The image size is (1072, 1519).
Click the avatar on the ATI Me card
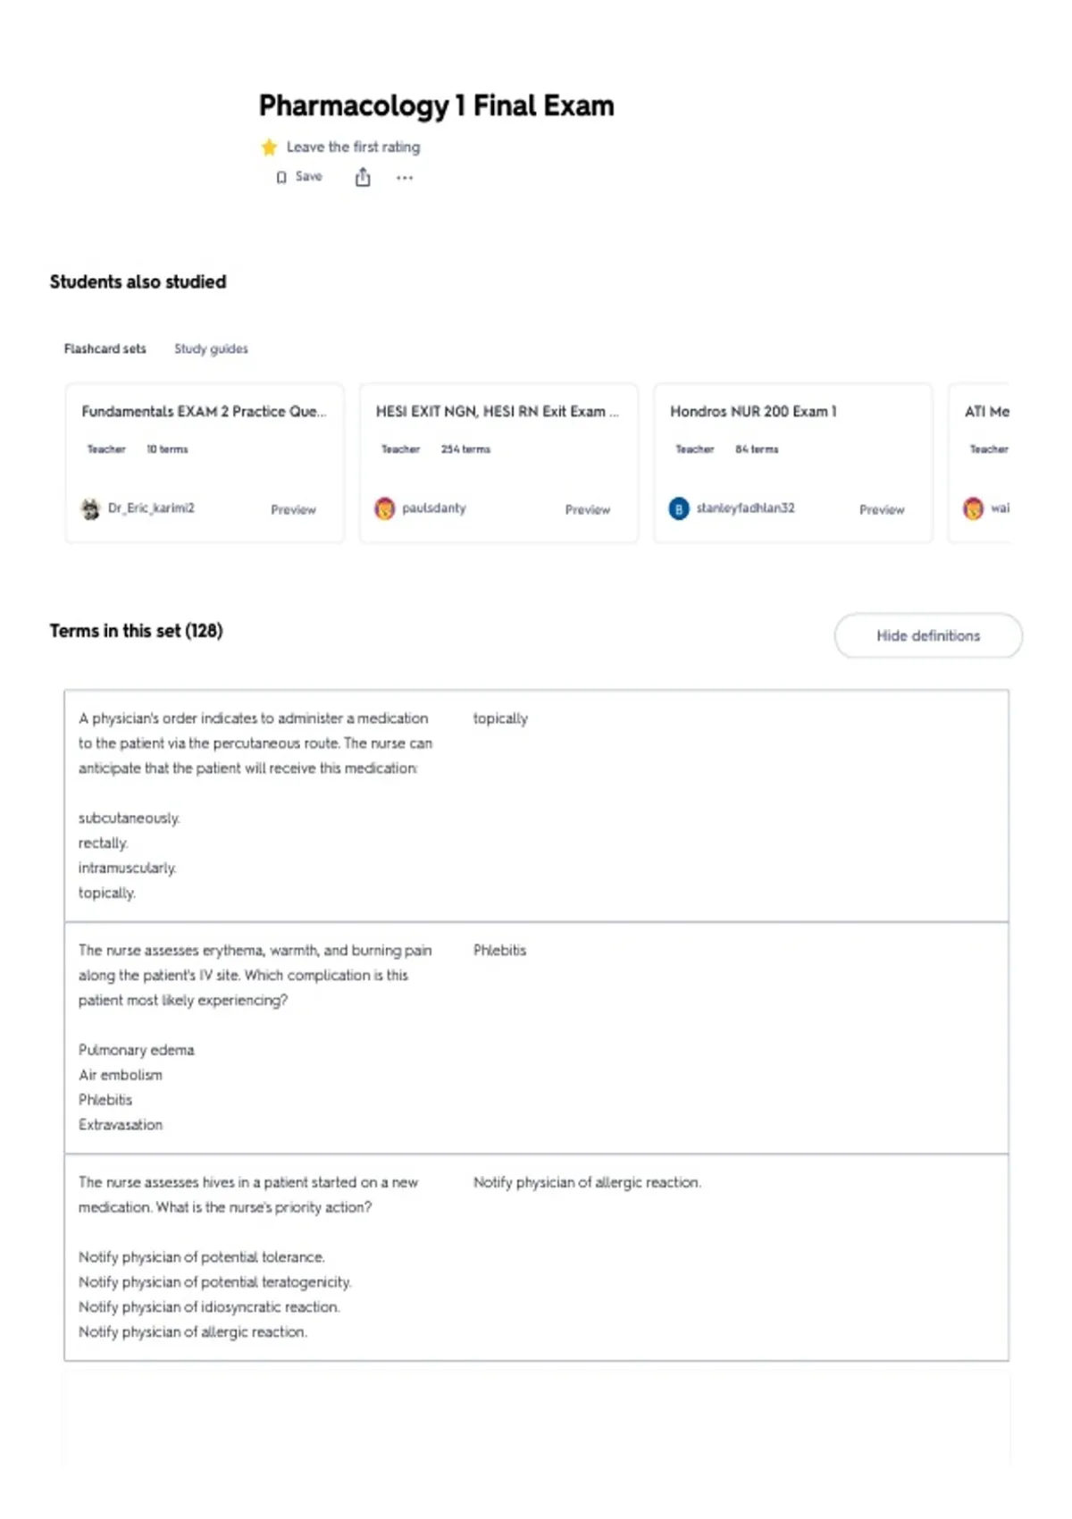click(x=973, y=508)
